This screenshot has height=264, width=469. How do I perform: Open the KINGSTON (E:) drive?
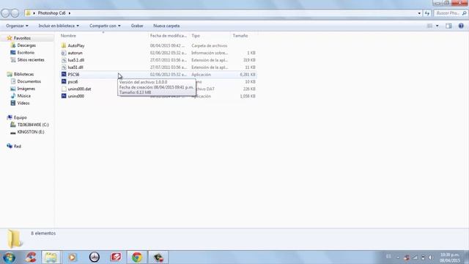pyautogui.click(x=31, y=132)
